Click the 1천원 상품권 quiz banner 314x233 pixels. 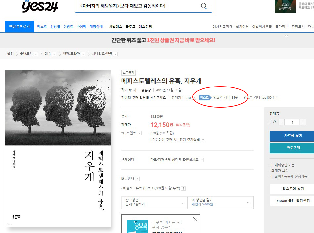coord(163,40)
